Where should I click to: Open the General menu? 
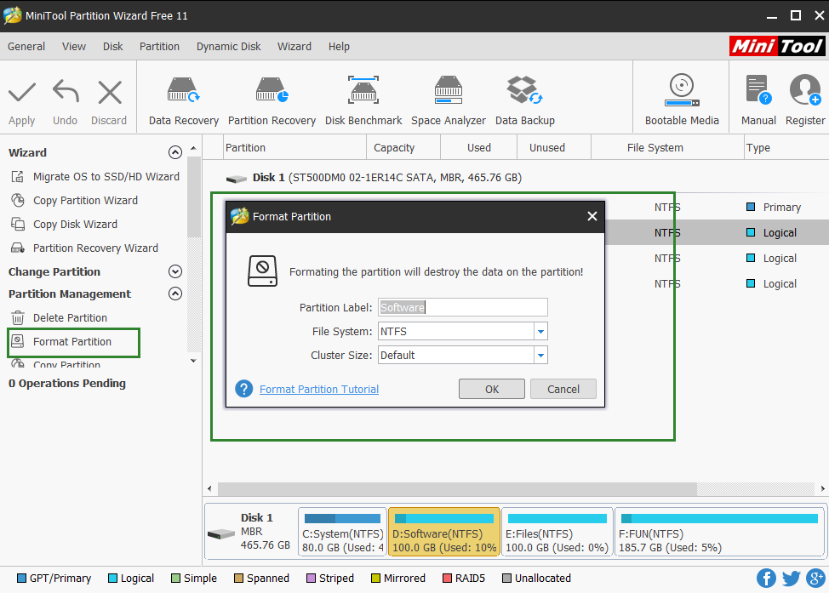point(26,47)
